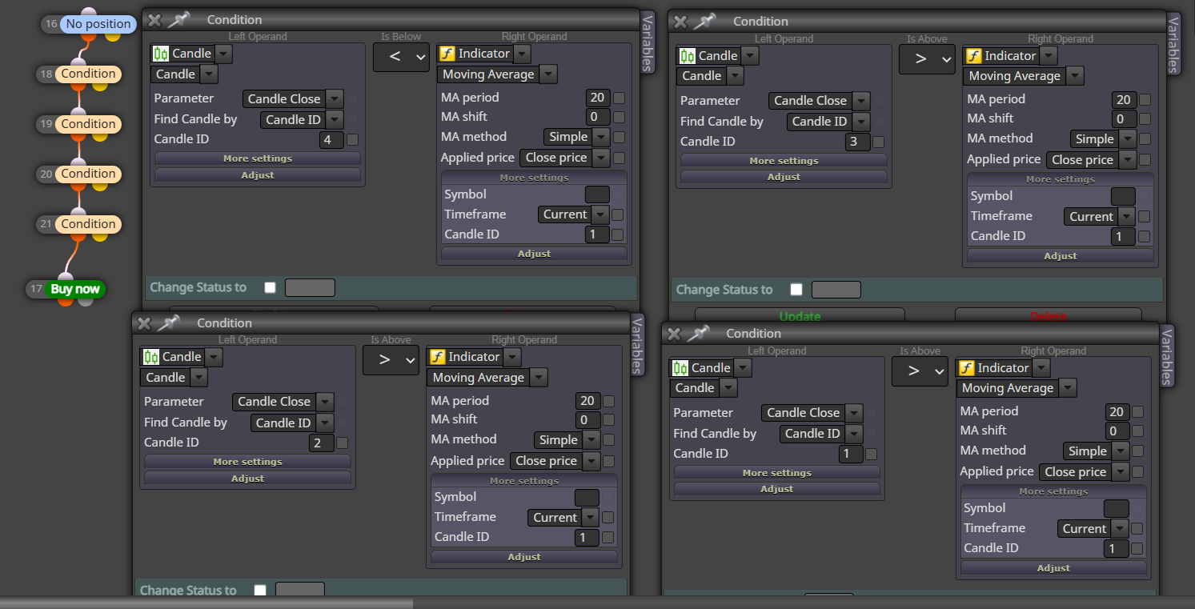The image size is (1195, 609).
Task: Click the Candle ID field showing 3
Action: [x=857, y=142]
